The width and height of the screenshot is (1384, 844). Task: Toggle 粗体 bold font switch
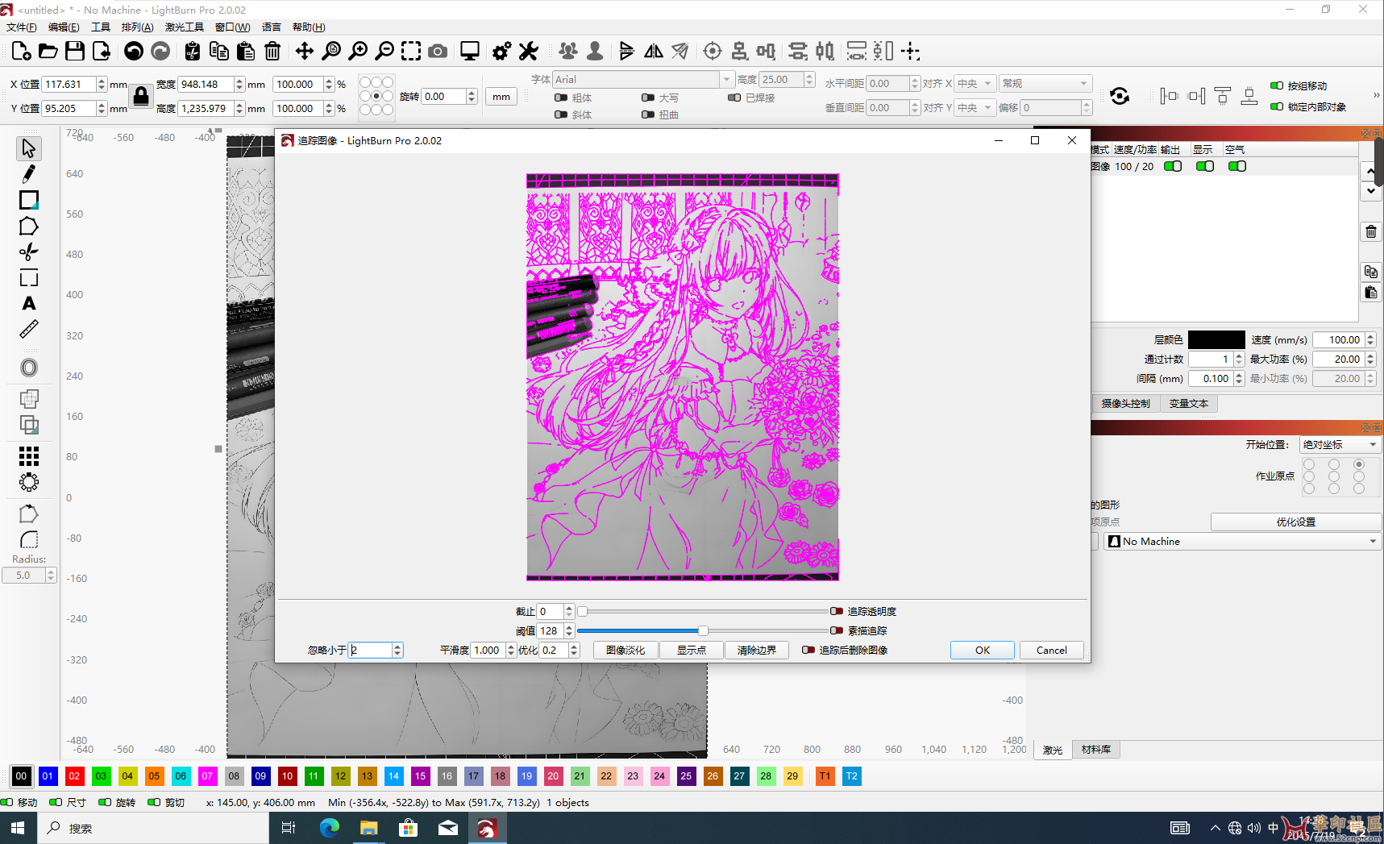(x=561, y=98)
